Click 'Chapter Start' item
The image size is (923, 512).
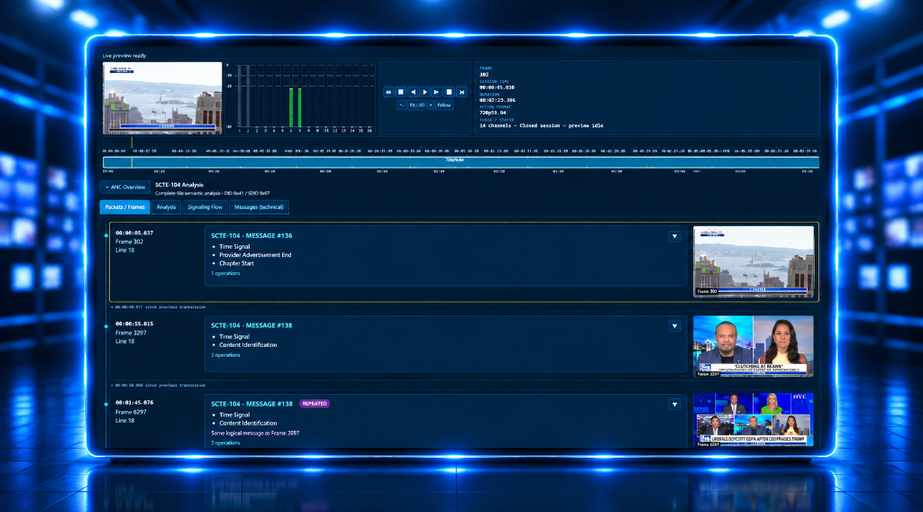[x=237, y=263]
